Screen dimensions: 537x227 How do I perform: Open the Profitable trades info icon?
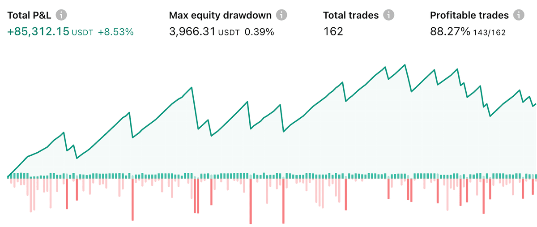pyautogui.click(x=519, y=15)
